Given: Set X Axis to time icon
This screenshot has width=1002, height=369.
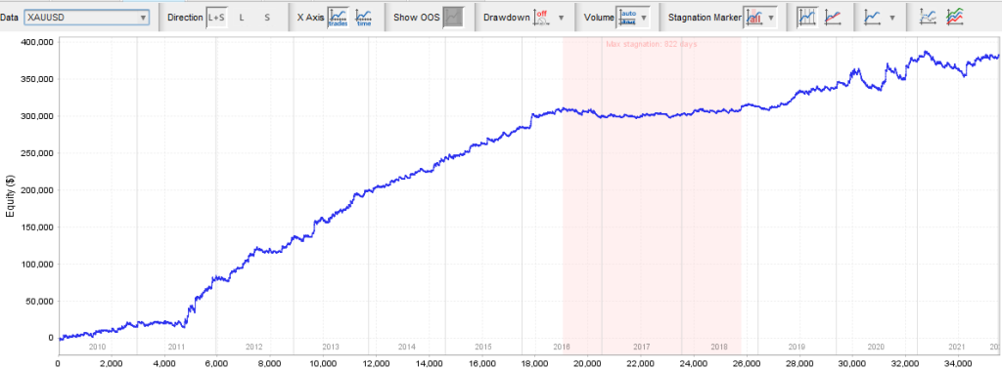Looking at the screenshot, I should pyautogui.click(x=364, y=18).
